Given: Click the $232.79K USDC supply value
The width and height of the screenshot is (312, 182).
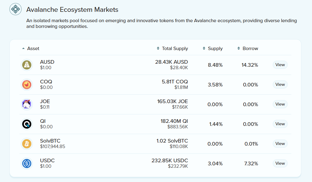Looking at the screenshot, I should (178, 166).
